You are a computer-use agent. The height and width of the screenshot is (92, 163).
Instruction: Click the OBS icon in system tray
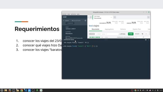point(132,90)
